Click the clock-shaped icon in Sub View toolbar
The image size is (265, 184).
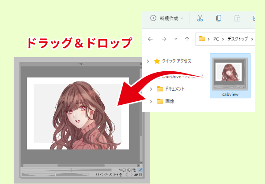(111, 175)
